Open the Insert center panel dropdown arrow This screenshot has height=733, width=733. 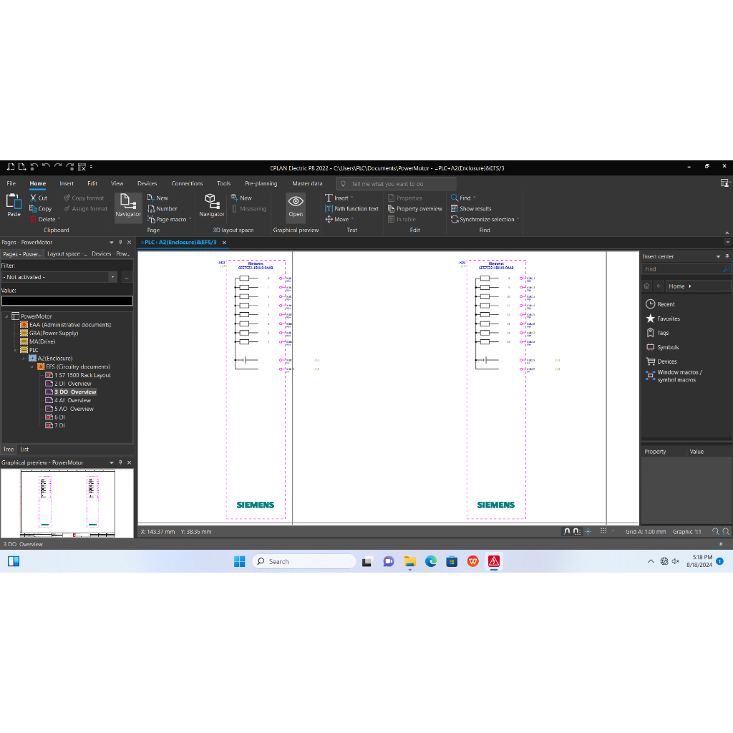tap(718, 256)
